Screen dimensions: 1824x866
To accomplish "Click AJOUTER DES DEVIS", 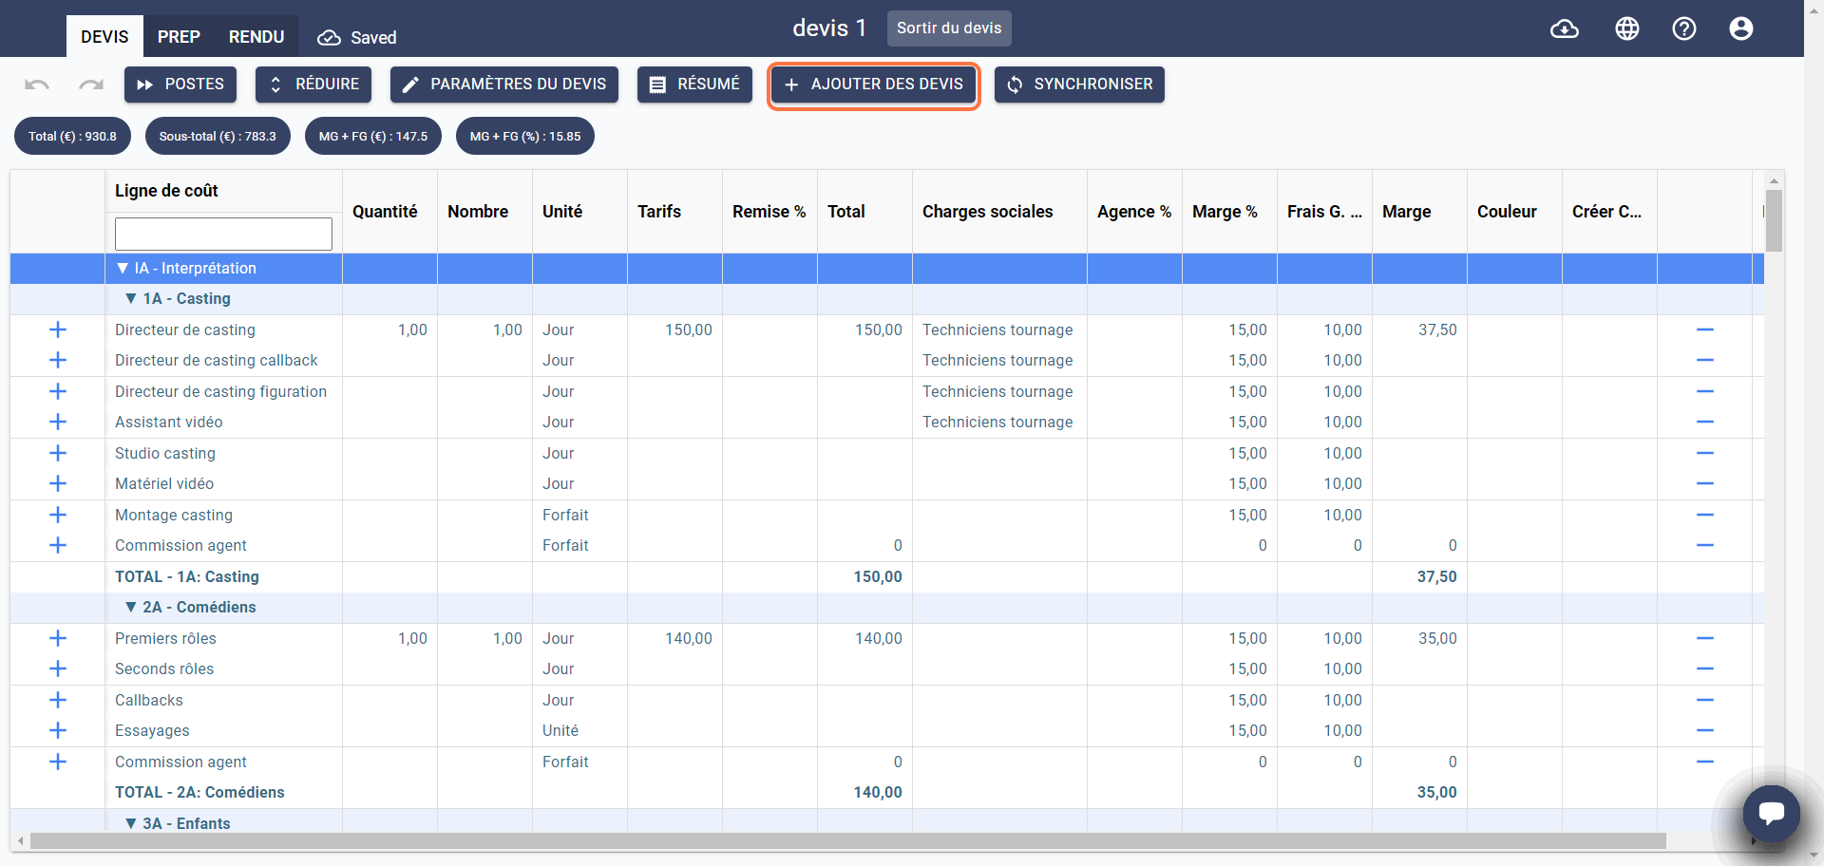I will coord(873,85).
